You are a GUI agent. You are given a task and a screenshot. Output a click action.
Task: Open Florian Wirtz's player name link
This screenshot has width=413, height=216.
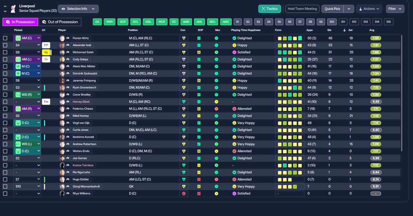tap(81, 38)
